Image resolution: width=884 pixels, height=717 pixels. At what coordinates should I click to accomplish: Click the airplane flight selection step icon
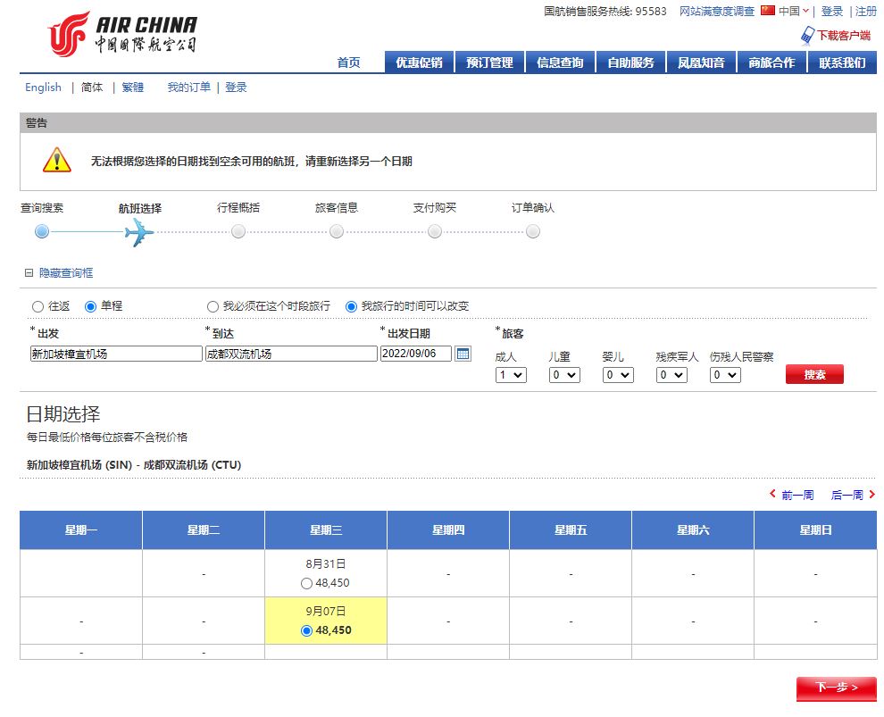click(139, 232)
